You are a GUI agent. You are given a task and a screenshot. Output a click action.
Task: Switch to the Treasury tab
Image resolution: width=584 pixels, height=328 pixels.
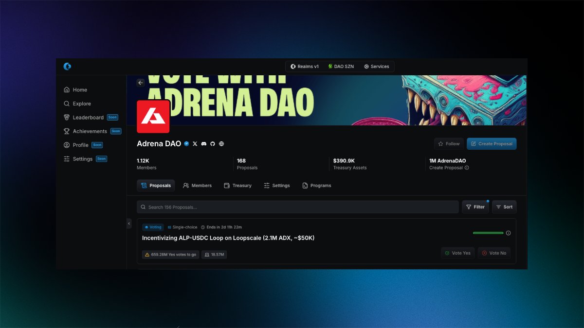click(x=237, y=186)
